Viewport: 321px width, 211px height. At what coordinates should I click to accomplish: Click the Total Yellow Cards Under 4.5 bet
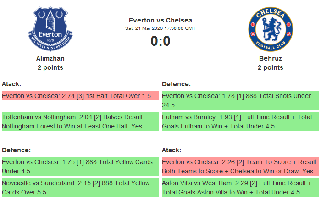(x=80, y=167)
